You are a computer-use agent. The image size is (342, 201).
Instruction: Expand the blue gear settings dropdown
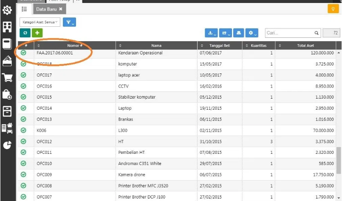[x=253, y=33]
